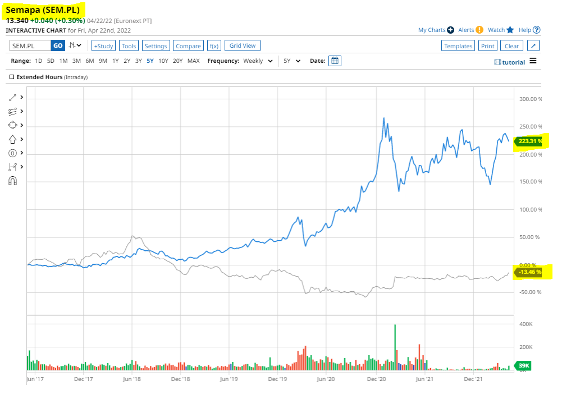This screenshot has height=404, width=571.
Task: Click the Compare button
Action: coord(188,46)
